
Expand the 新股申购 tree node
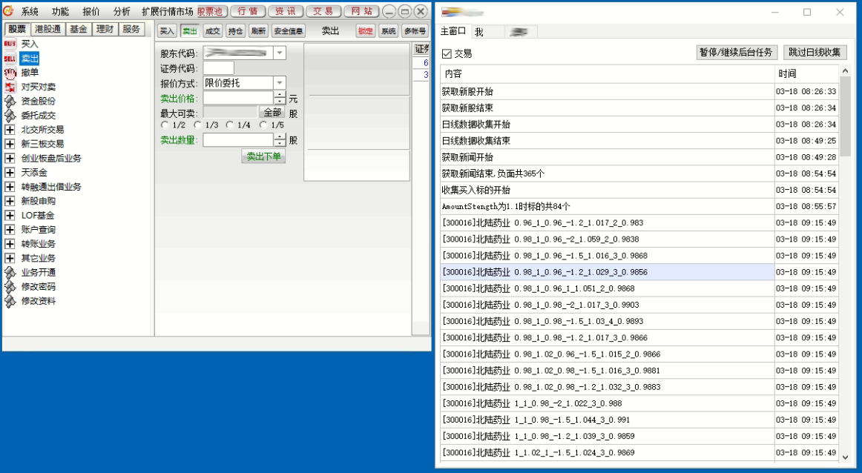(10, 201)
